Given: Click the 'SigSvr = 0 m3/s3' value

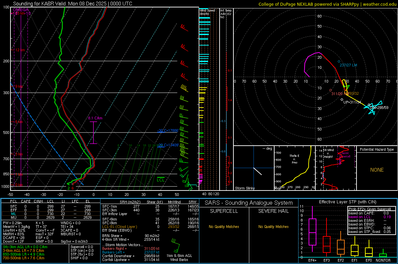Looking at the screenshot, I should click(74, 241).
